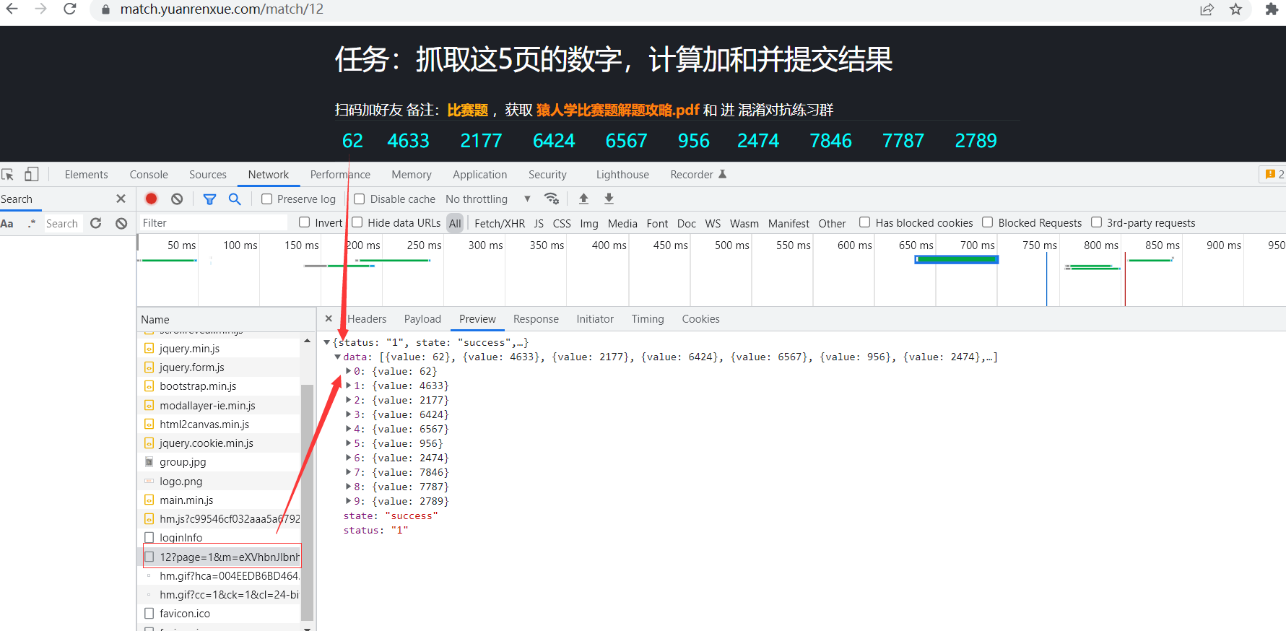Toggle device toolbar icon

click(32, 174)
